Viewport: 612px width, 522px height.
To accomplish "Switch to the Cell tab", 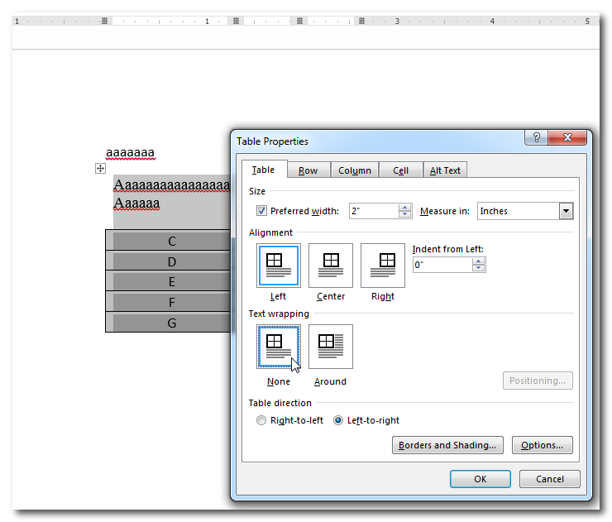I will pos(400,170).
